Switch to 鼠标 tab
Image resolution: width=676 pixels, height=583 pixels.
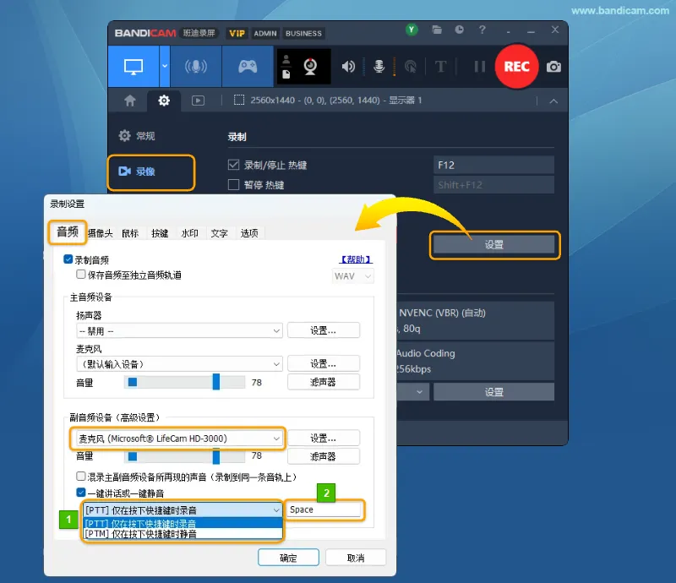pos(130,233)
